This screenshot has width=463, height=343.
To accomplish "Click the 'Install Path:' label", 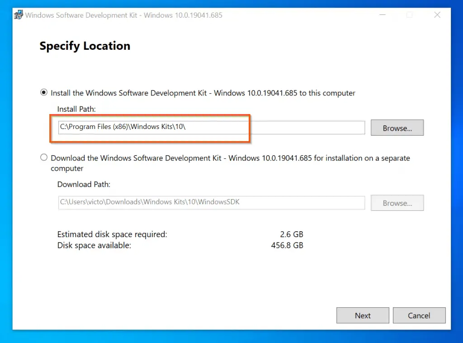I will (76, 109).
